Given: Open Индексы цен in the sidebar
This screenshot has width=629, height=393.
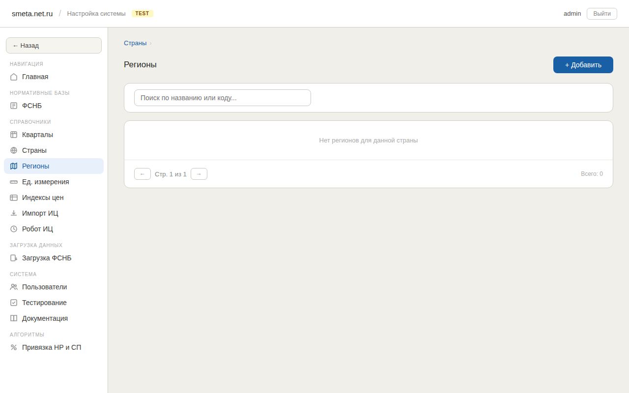Looking at the screenshot, I should click(43, 197).
